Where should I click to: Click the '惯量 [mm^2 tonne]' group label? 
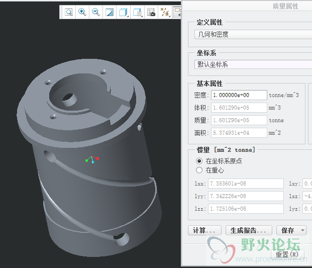pos(226,150)
